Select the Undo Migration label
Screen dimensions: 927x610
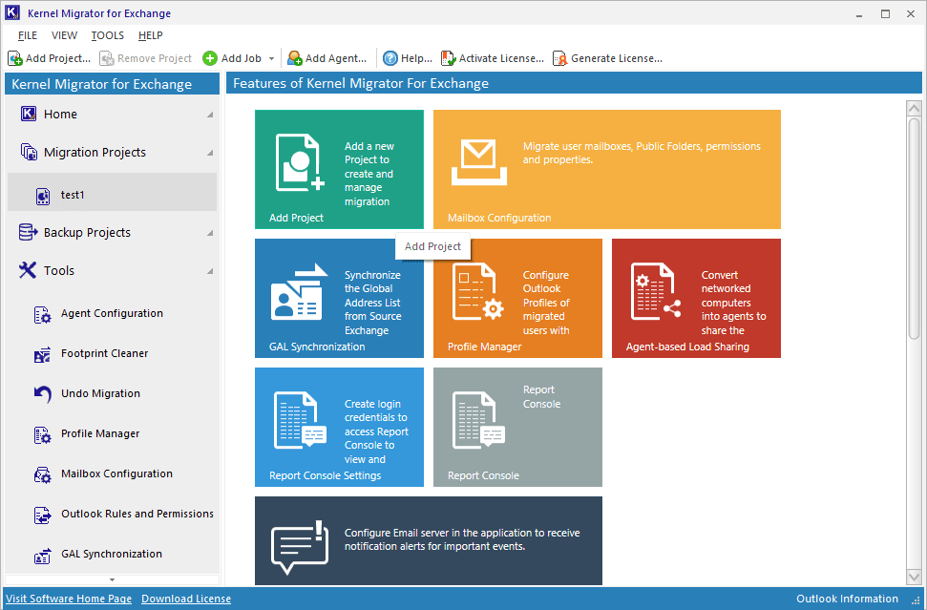(x=100, y=393)
